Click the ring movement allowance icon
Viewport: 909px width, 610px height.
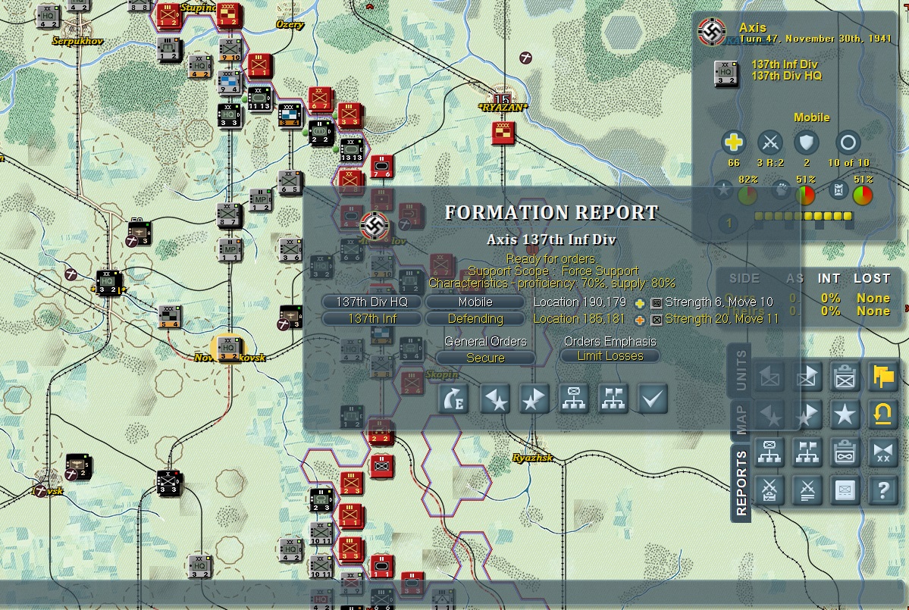pos(848,142)
